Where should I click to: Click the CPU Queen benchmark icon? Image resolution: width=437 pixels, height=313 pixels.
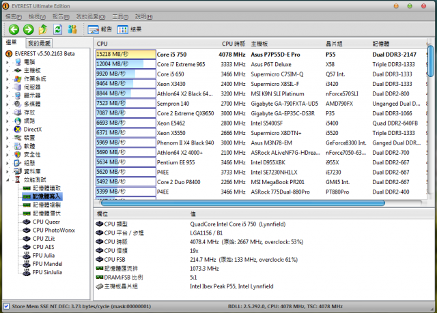(x=27, y=222)
